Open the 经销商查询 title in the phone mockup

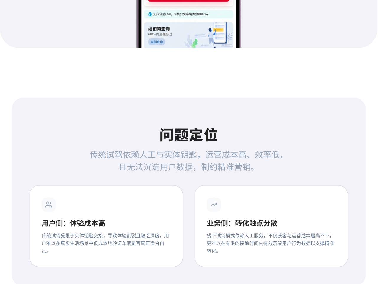click(159, 29)
